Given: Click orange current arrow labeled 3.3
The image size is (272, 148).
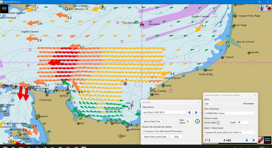Looking at the screenshot, I should [62, 15].
